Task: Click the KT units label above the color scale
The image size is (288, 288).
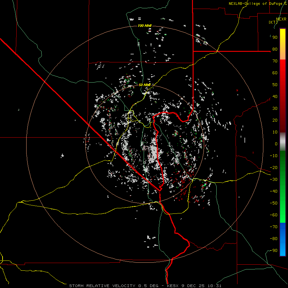Action: click(x=273, y=22)
